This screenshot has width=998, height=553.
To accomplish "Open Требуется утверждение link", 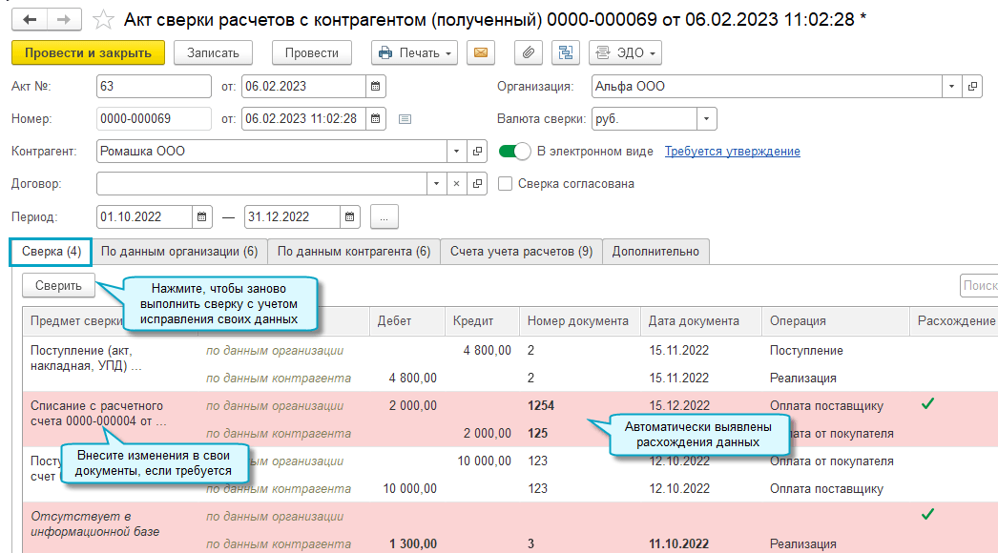I will point(733,152).
